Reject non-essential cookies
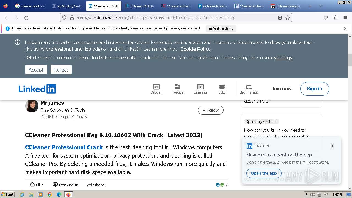The height and width of the screenshot is (198, 352). [x=61, y=70]
